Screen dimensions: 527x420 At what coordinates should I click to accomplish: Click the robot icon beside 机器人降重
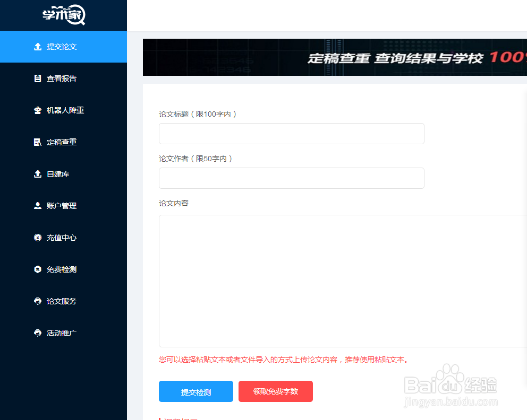(x=38, y=110)
